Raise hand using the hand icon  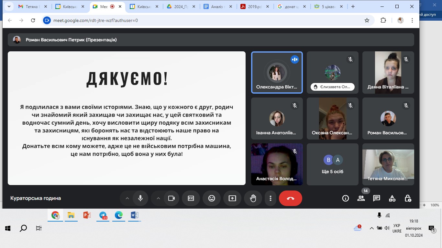click(x=253, y=198)
